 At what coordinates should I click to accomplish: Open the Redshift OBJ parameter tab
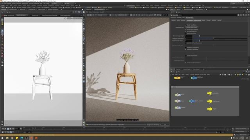189,18
